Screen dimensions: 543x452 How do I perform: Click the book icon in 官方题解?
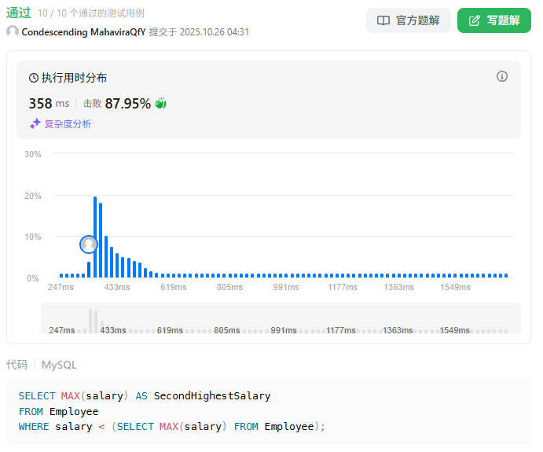pos(383,20)
